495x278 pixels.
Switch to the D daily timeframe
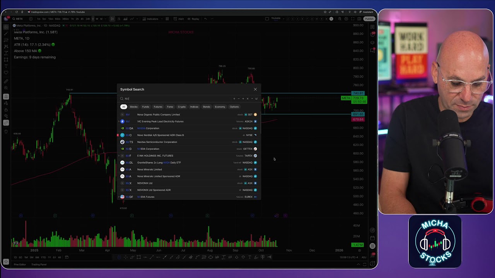point(93,19)
